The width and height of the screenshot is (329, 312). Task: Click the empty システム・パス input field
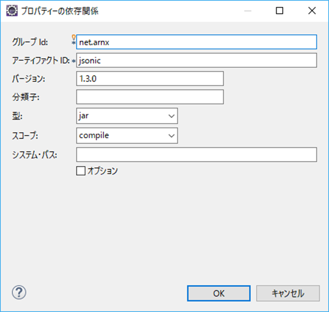tap(197, 155)
